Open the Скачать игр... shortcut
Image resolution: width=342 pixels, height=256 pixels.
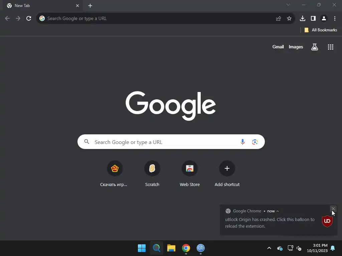[x=115, y=174]
